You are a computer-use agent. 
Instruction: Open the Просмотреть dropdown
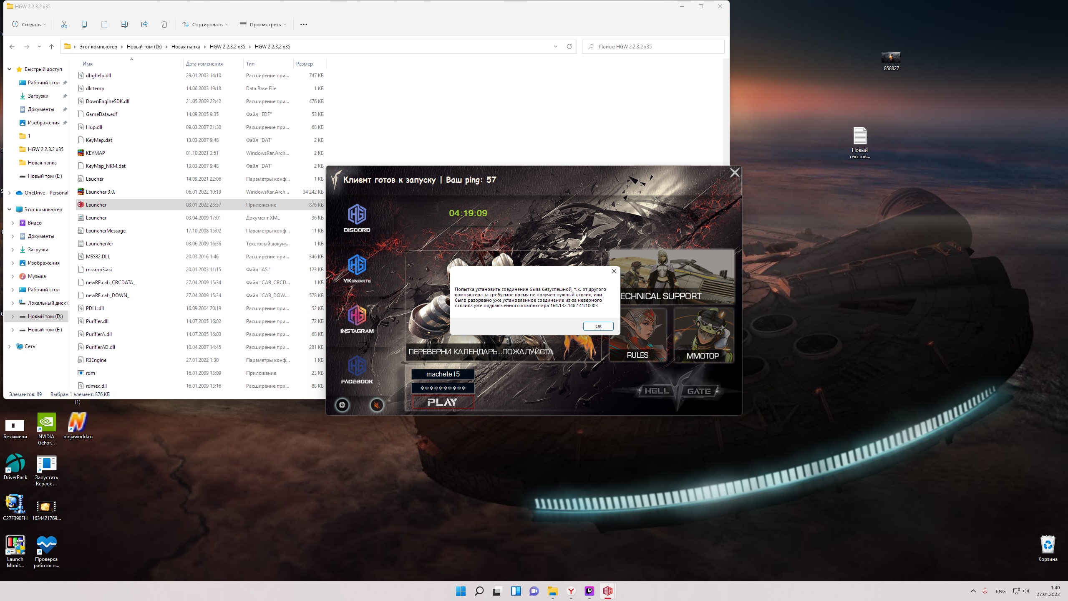(263, 24)
